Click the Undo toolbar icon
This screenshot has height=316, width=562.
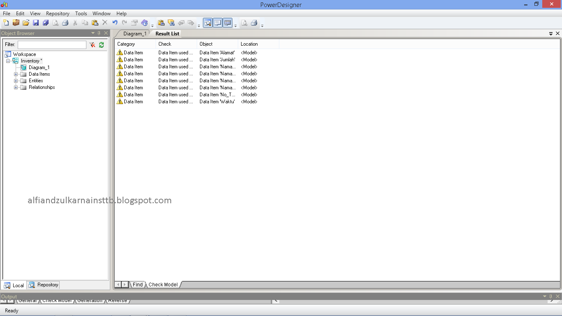(114, 23)
